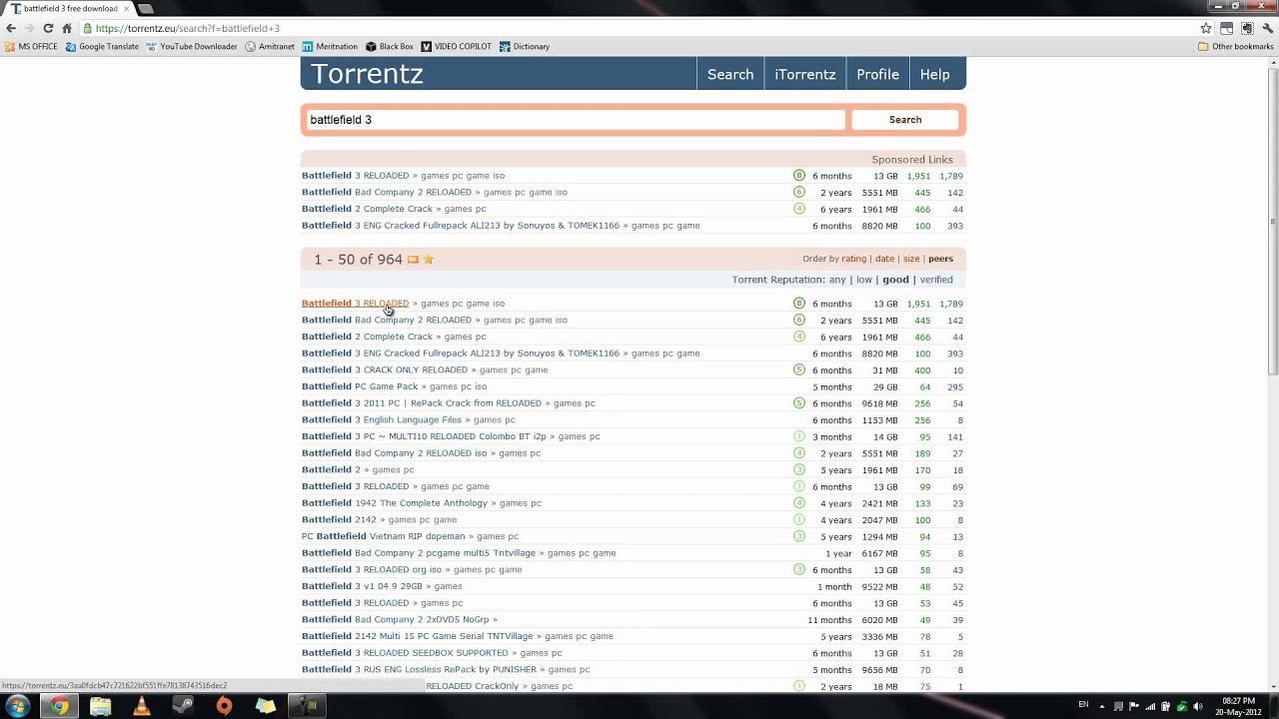The height and width of the screenshot is (719, 1279).
Task: Click the gold star icon beside results count
Action: point(429,260)
